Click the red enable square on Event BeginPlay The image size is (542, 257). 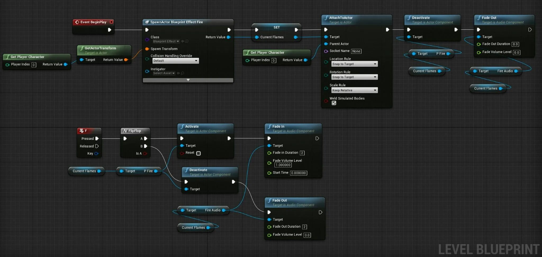(x=111, y=22)
